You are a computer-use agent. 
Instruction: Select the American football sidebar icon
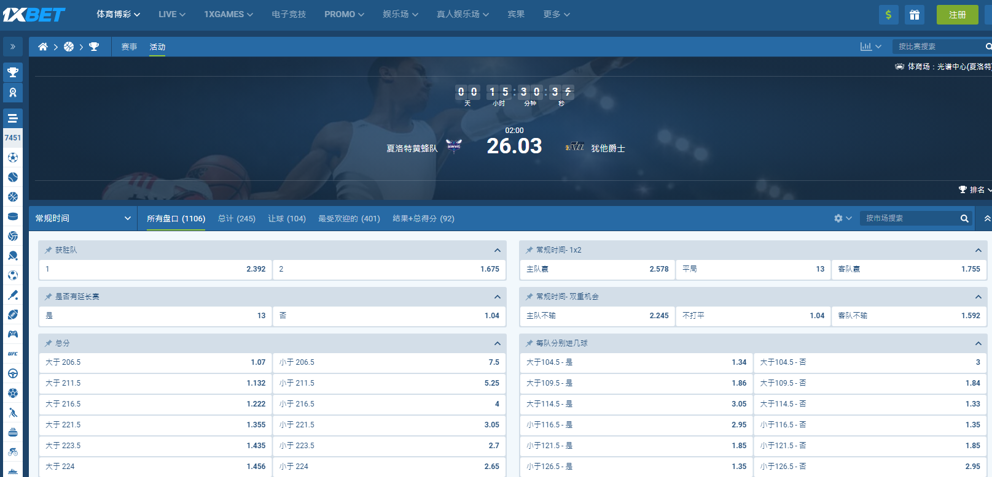(13, 315)
